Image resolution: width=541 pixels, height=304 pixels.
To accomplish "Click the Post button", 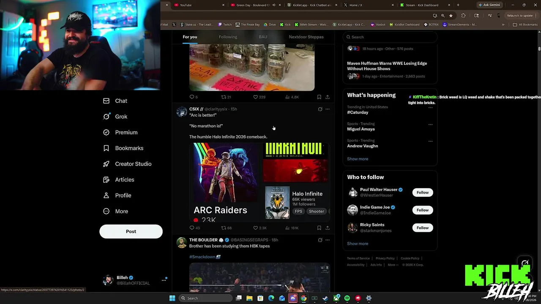I will click(131, 231).
